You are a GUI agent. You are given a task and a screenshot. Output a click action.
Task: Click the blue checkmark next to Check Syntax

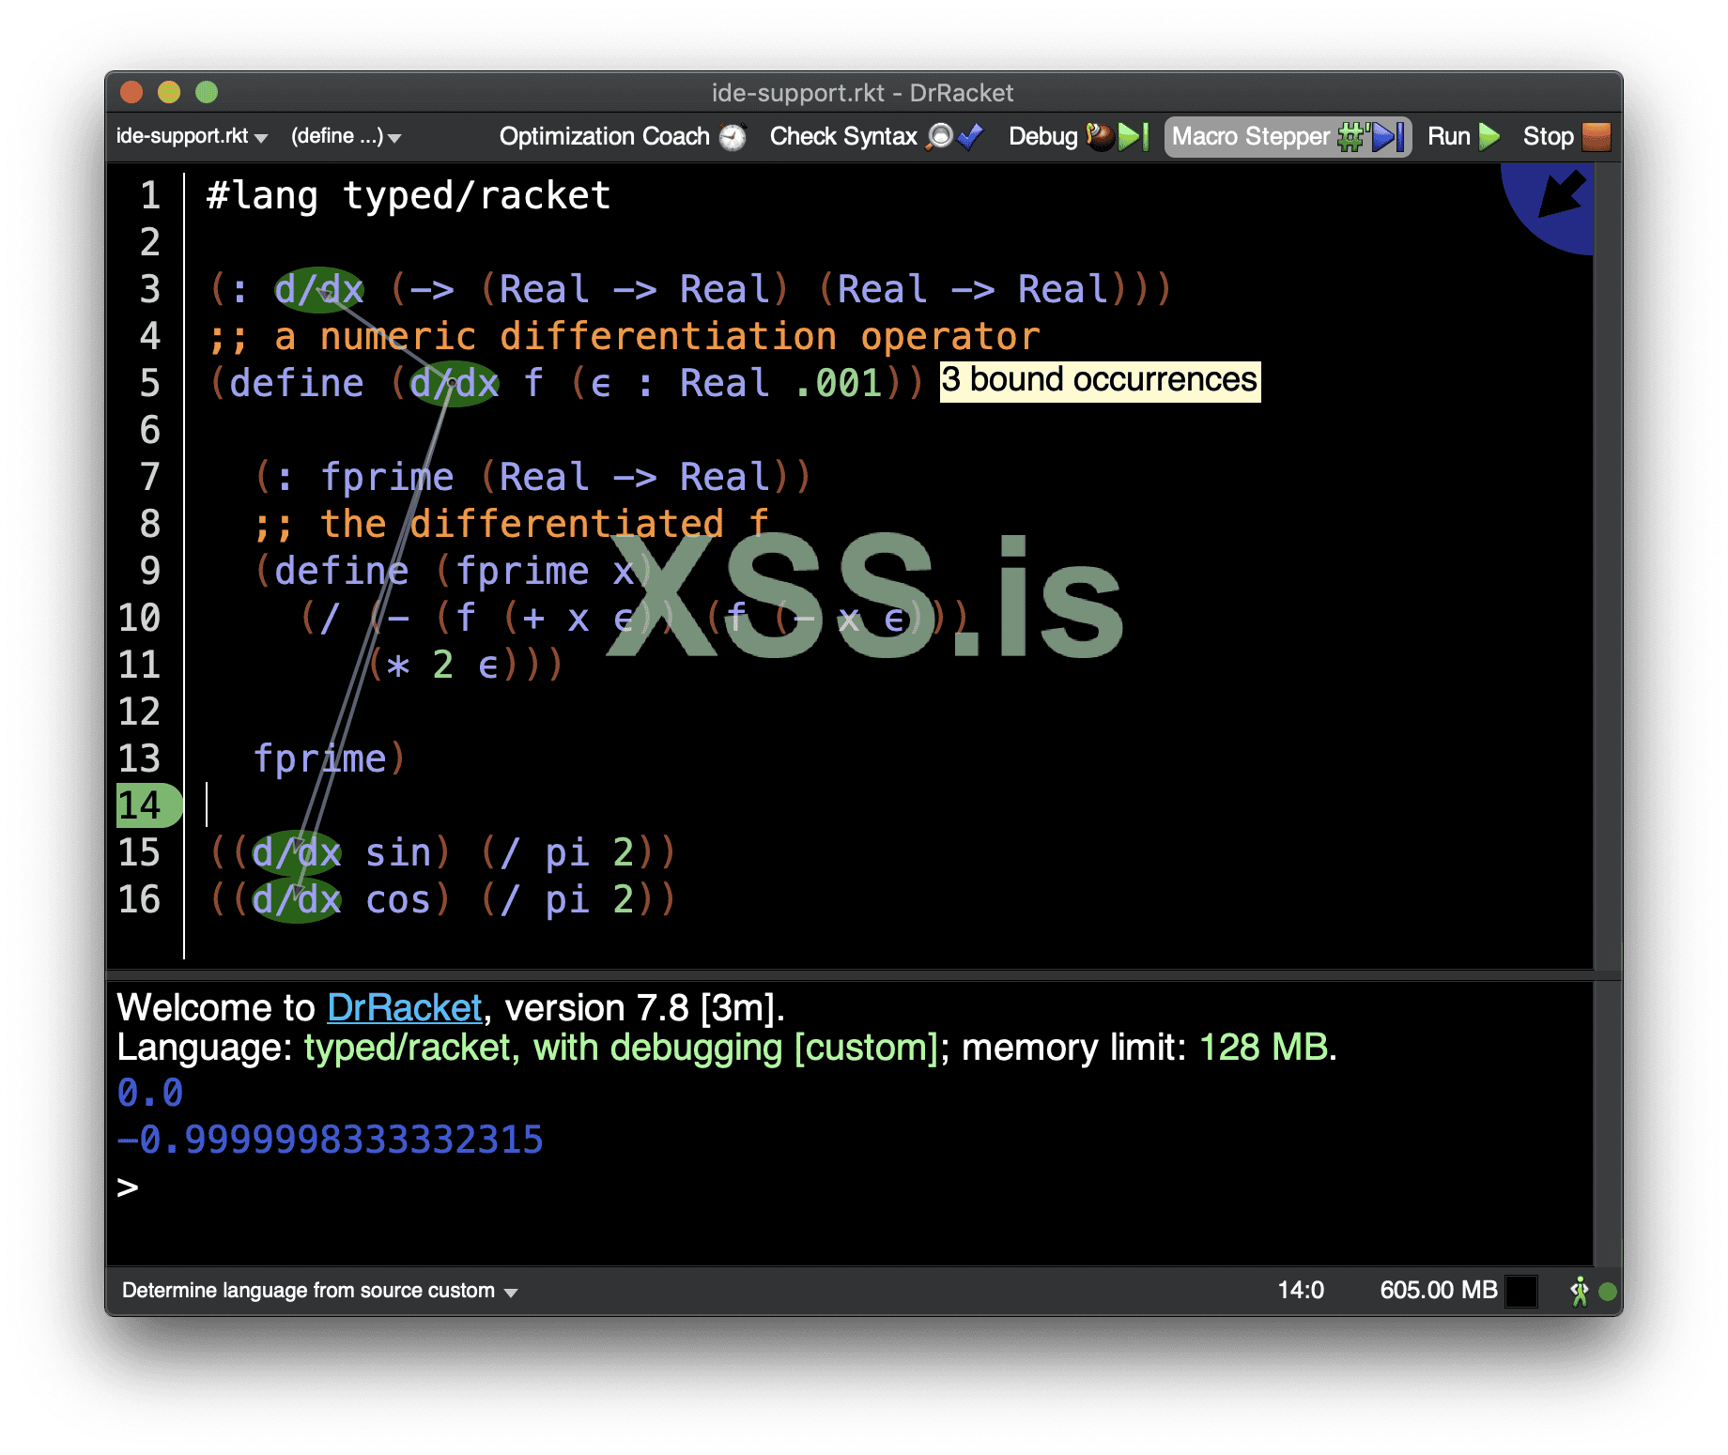tap(973, 136)
